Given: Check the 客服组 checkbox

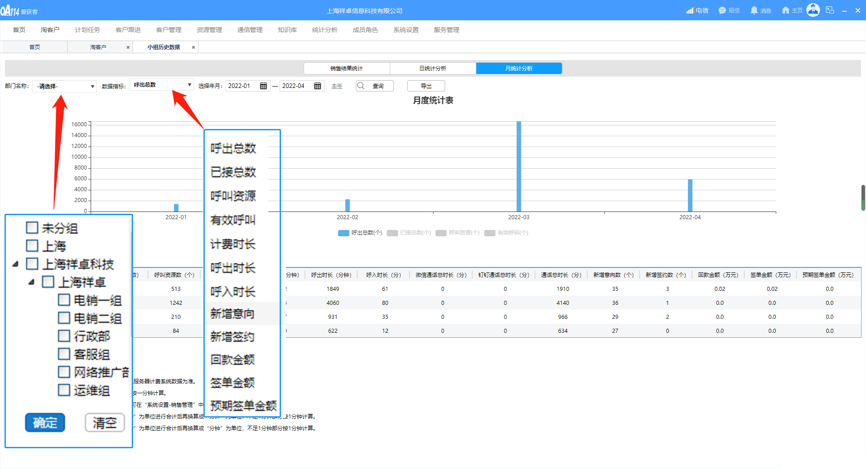Looking at the screenshot, I should pos(64,354).
